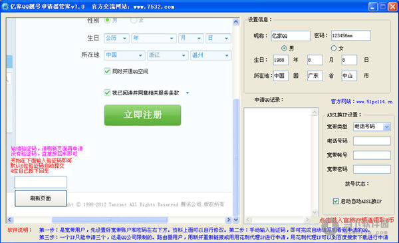This screenshot has height=243, width=399.
Task: Toggle the 启动自动ADSL换IP checkbox
Action: [x=336, y=201]
